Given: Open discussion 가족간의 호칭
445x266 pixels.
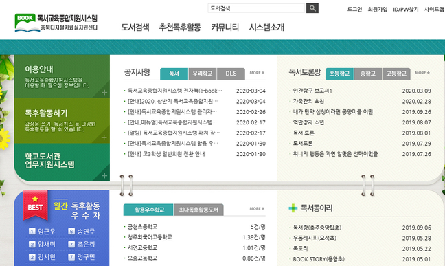Looking at the screenshot, I should pos(308,102).
